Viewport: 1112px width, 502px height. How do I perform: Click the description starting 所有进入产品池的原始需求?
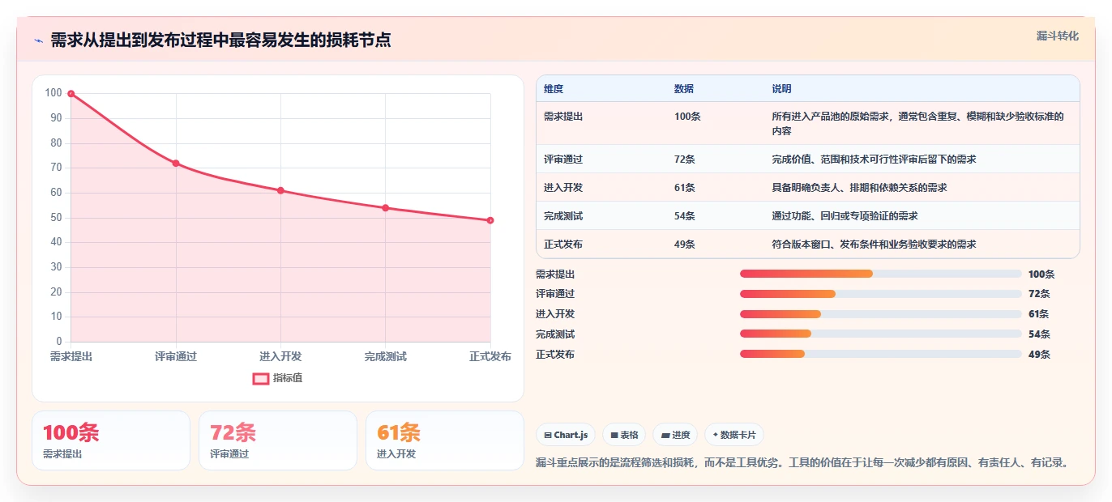(917, 124)
